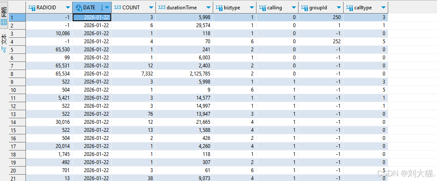Click the RADIOID cell 65,534
This screenshot has height=181, width=437.
click(x=49, y=74)
